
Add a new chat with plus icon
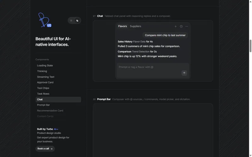pos(175,26)
